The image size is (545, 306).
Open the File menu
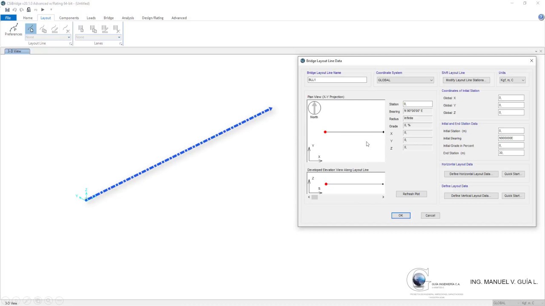(8, 18)
